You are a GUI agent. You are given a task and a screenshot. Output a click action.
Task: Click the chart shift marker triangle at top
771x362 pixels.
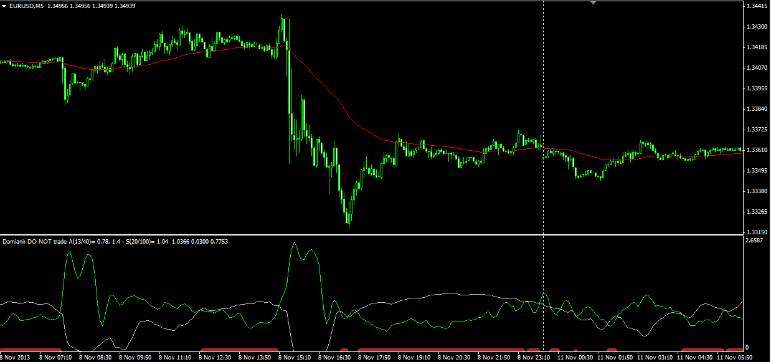pyautogui.click(x=593, y=3)
